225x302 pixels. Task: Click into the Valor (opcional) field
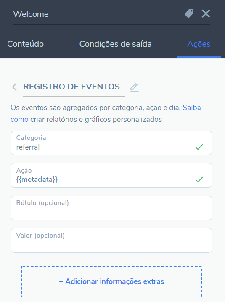[111, 240]
